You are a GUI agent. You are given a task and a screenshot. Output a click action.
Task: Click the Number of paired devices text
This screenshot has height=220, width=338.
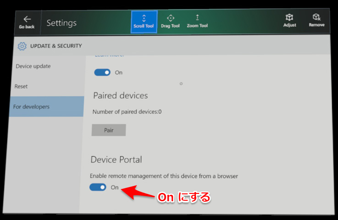(x=127, y=112)
